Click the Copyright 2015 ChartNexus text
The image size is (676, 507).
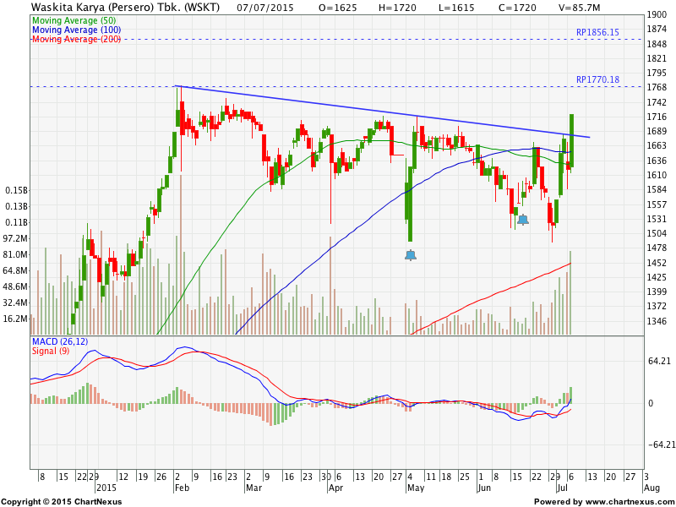point(62,502)
